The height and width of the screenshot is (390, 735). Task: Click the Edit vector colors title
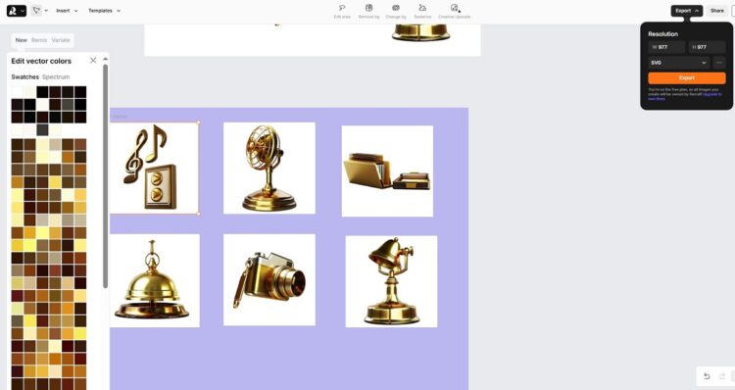click(x=41, y=61)
